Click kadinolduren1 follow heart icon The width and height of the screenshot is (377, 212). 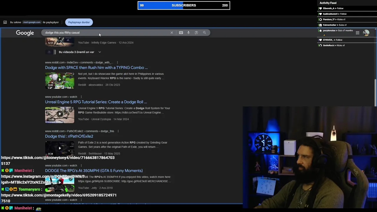[320, 14]
